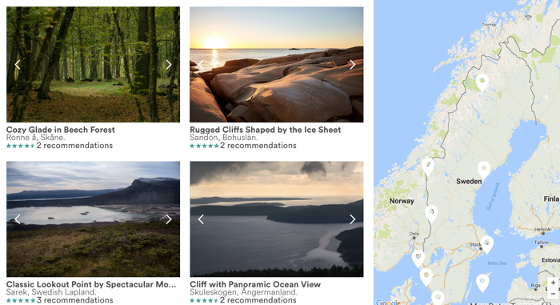Go back a photo on Panoramic Ocean View listing

[201, 219]
